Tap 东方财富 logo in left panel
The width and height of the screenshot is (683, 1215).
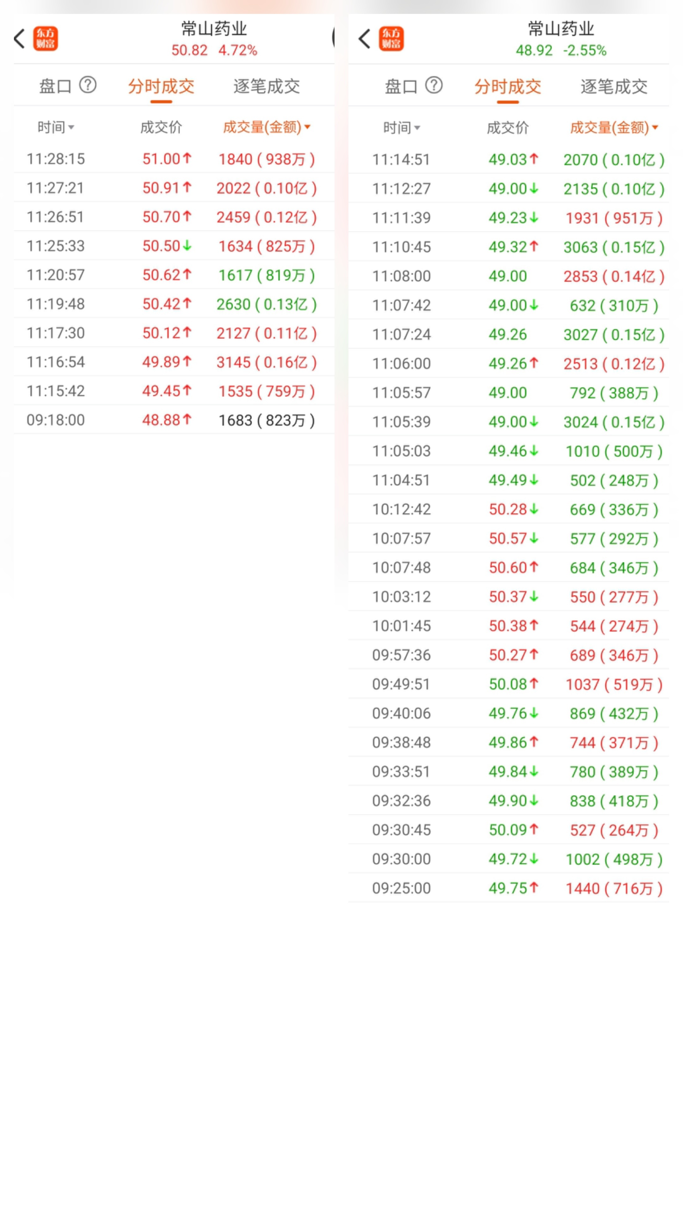click(x=45, y=39)
